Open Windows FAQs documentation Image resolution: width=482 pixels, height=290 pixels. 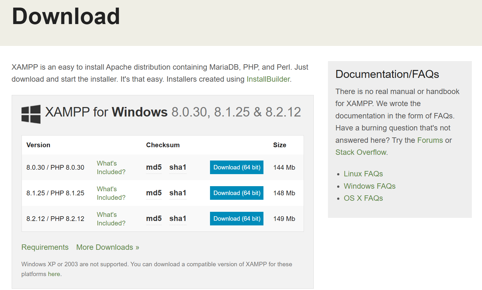(x=369, y=186)
